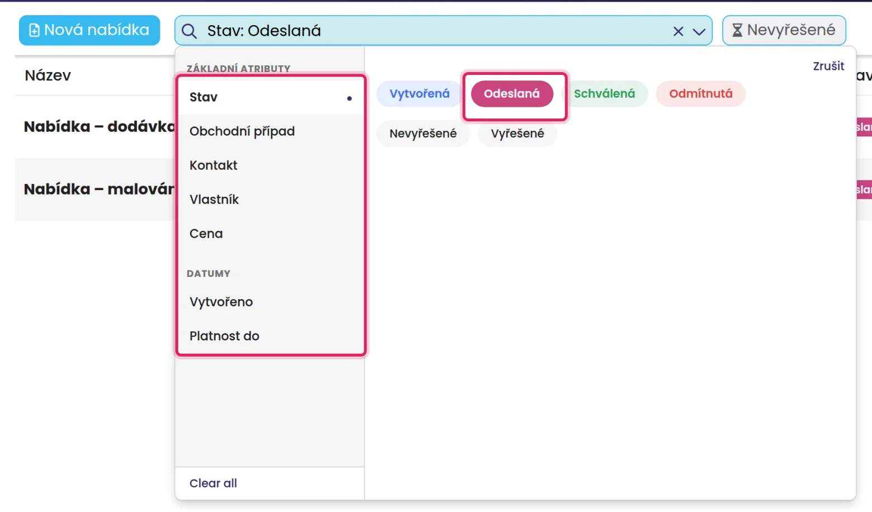Toggle the Vytvořená status chip
Image resolution: width=872 pixels, height=512 pixels.
419,94
